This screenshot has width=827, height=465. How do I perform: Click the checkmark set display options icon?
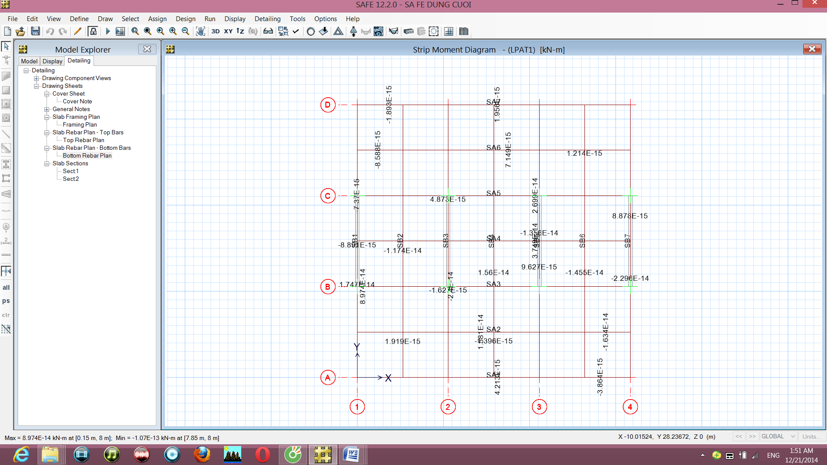tap(295, 31)
